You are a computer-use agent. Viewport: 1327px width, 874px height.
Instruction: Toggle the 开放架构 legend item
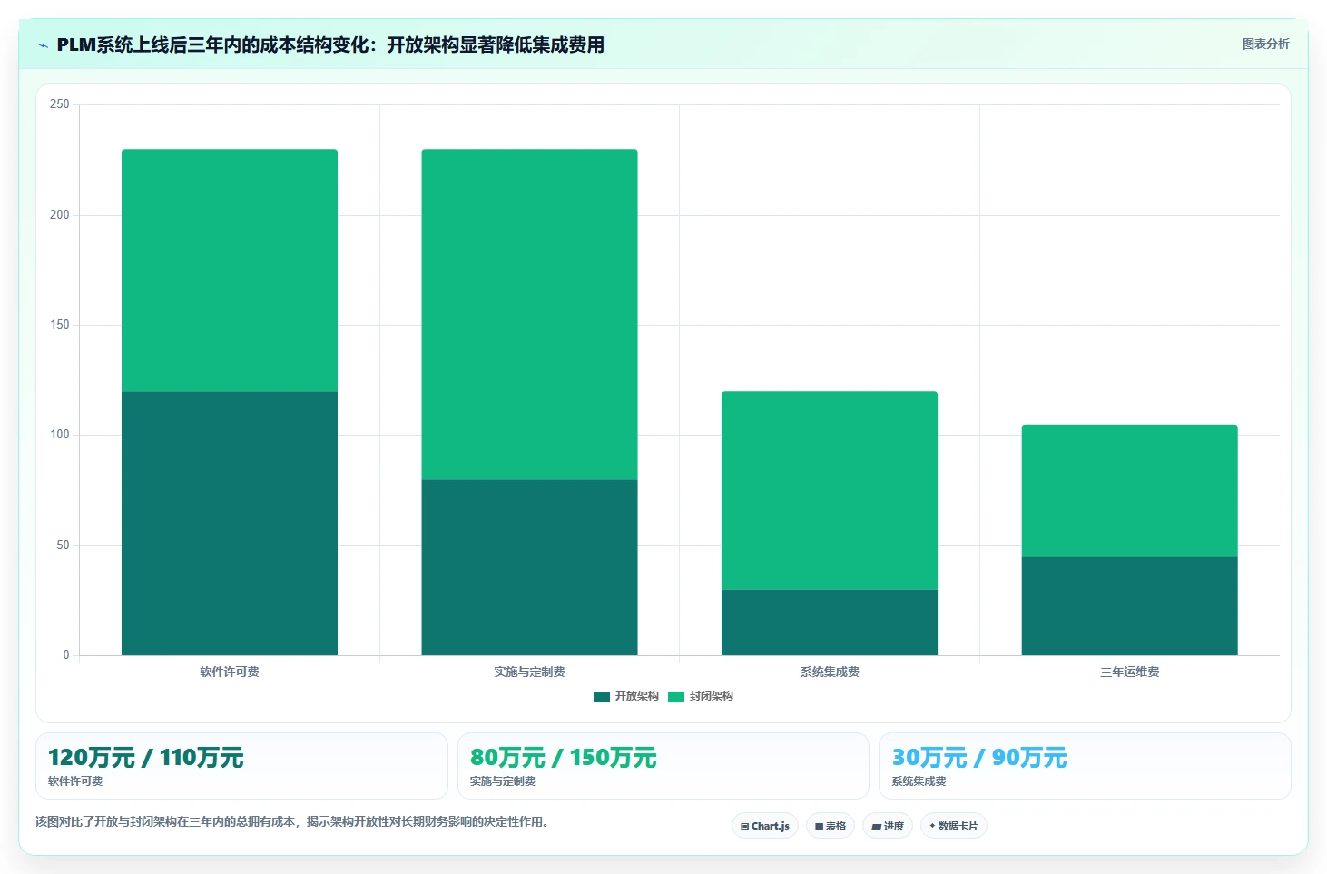625,696
